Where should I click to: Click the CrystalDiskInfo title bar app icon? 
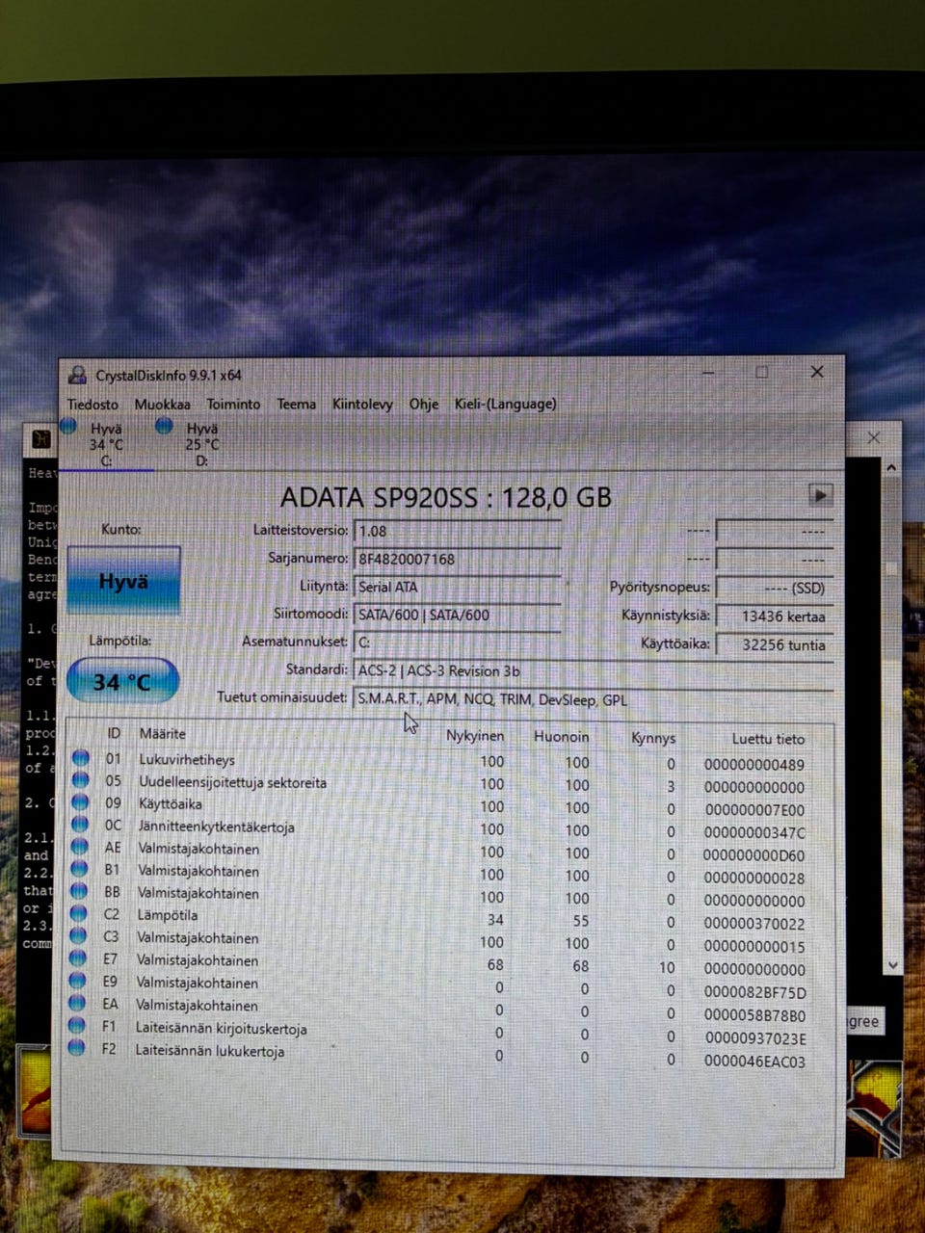[x=77, y=375]
